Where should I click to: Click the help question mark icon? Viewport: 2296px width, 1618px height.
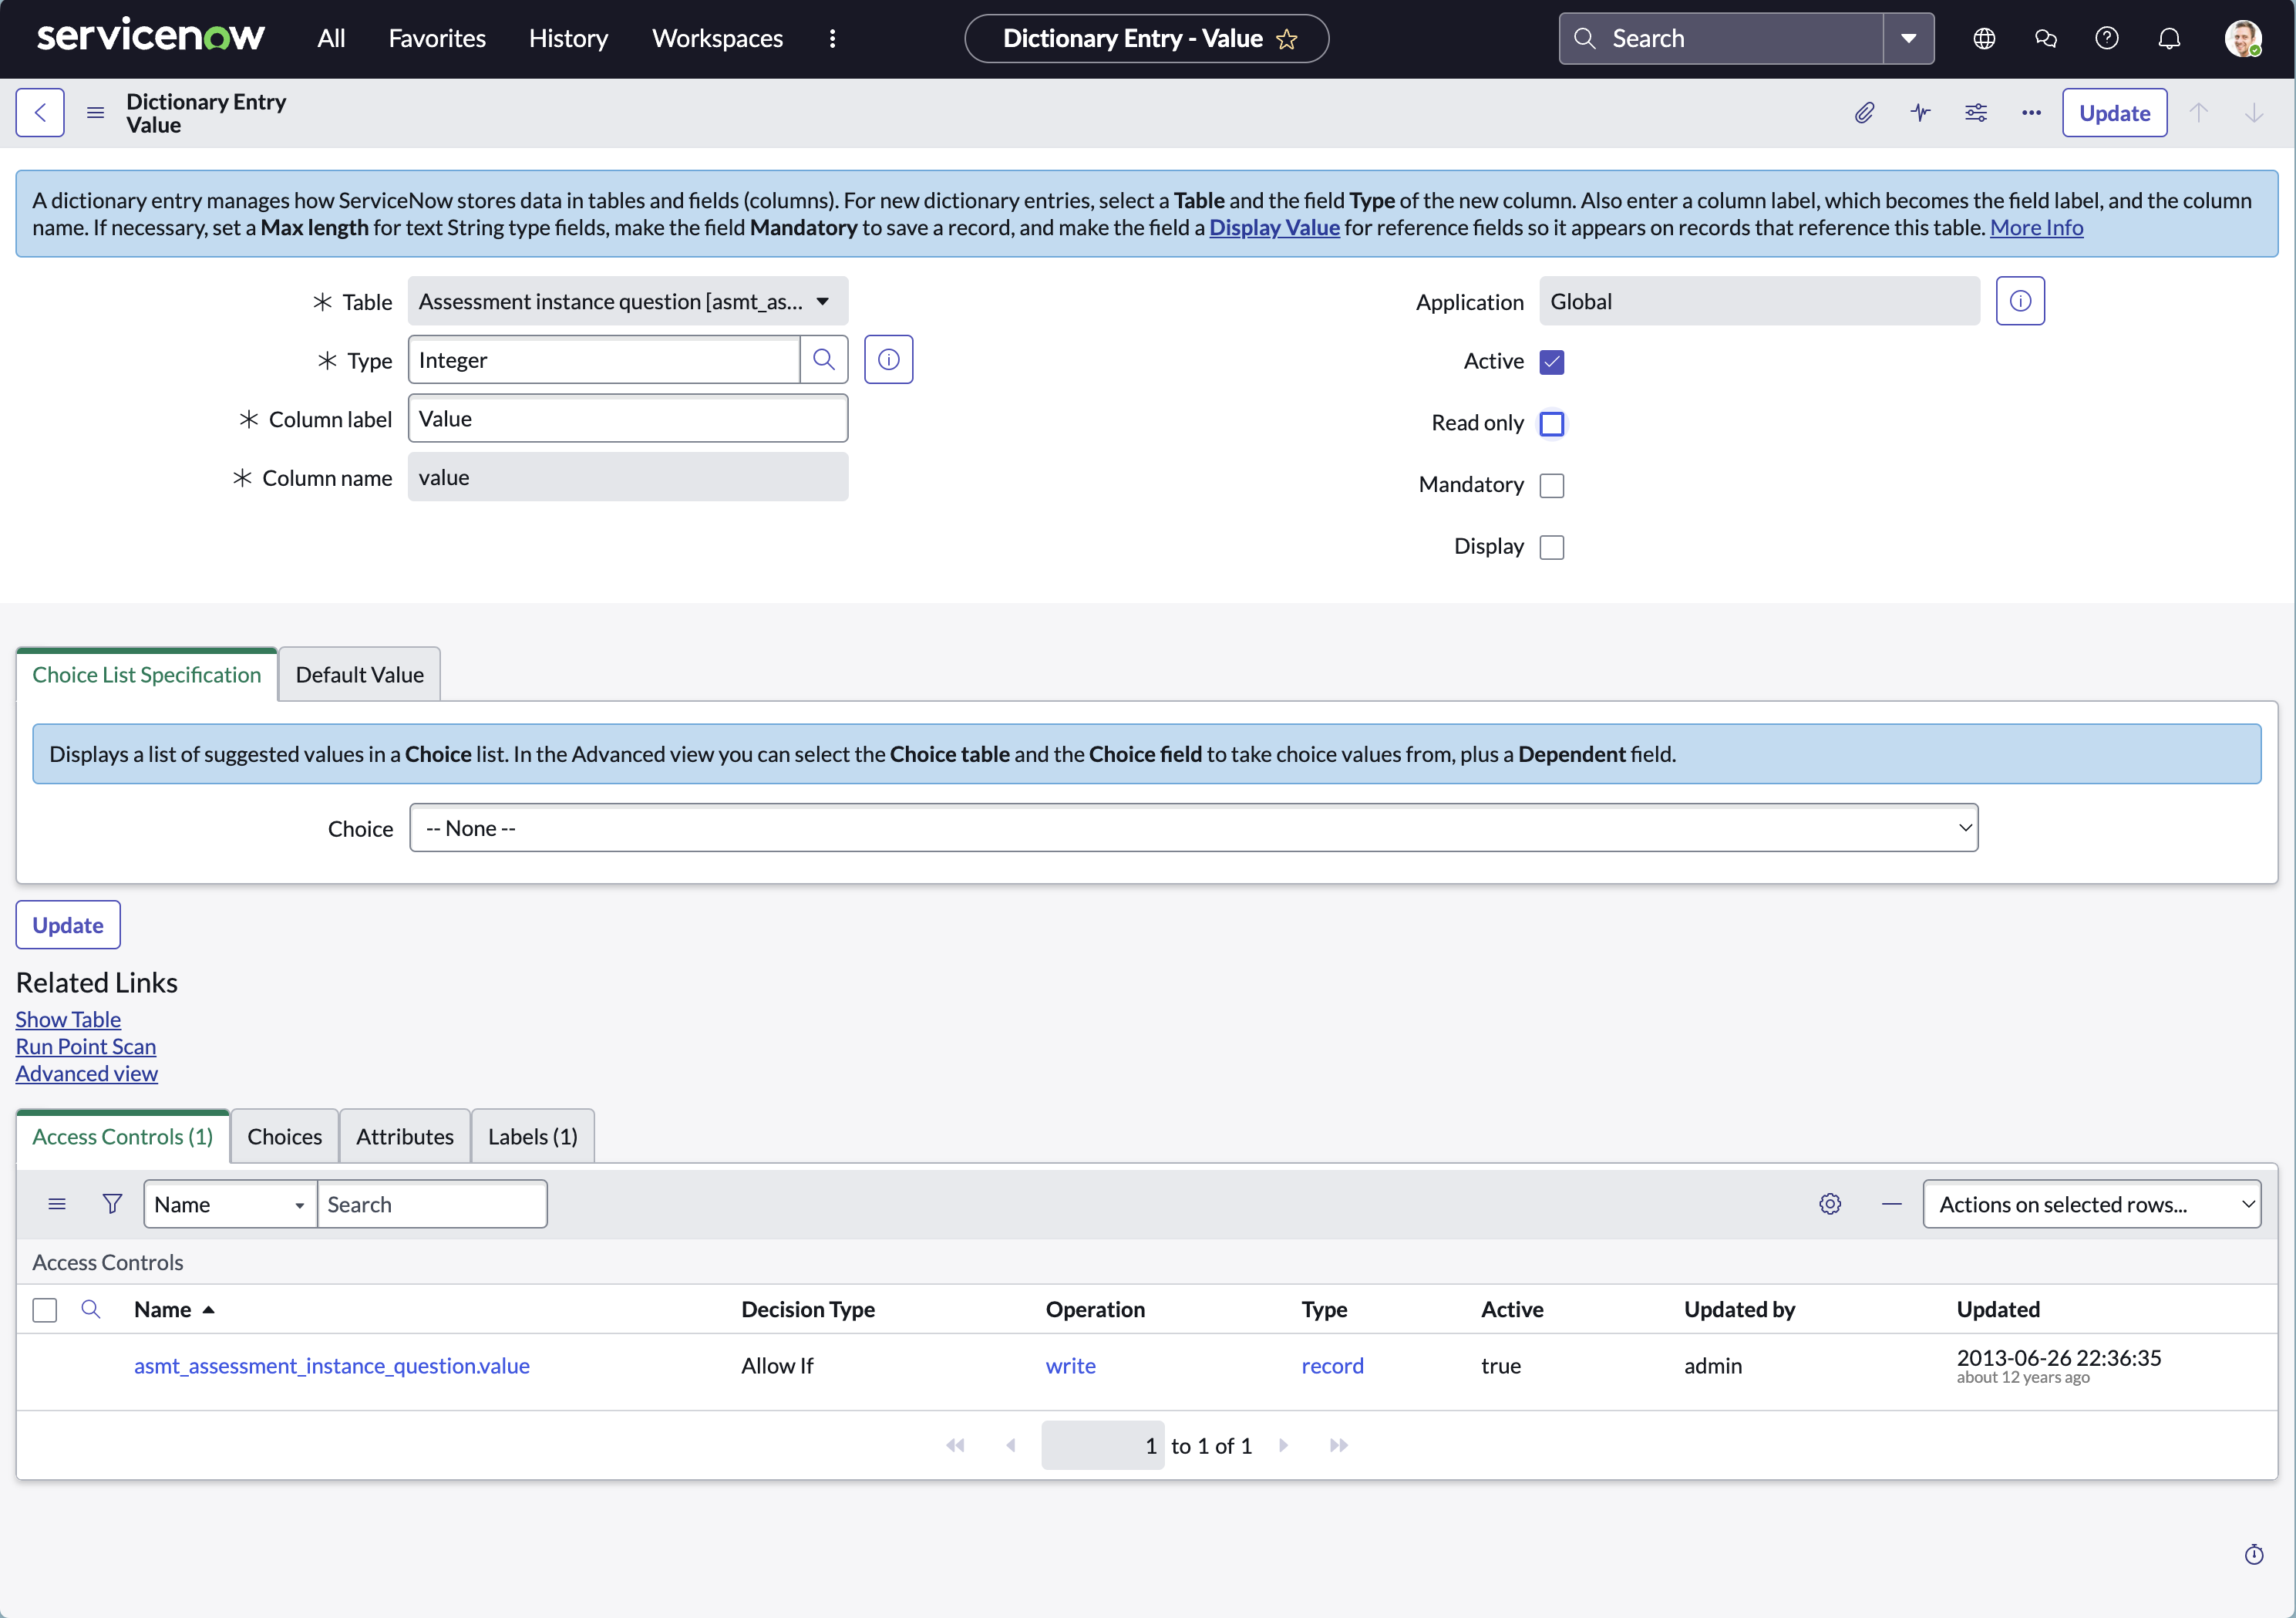pos(2107,39)
